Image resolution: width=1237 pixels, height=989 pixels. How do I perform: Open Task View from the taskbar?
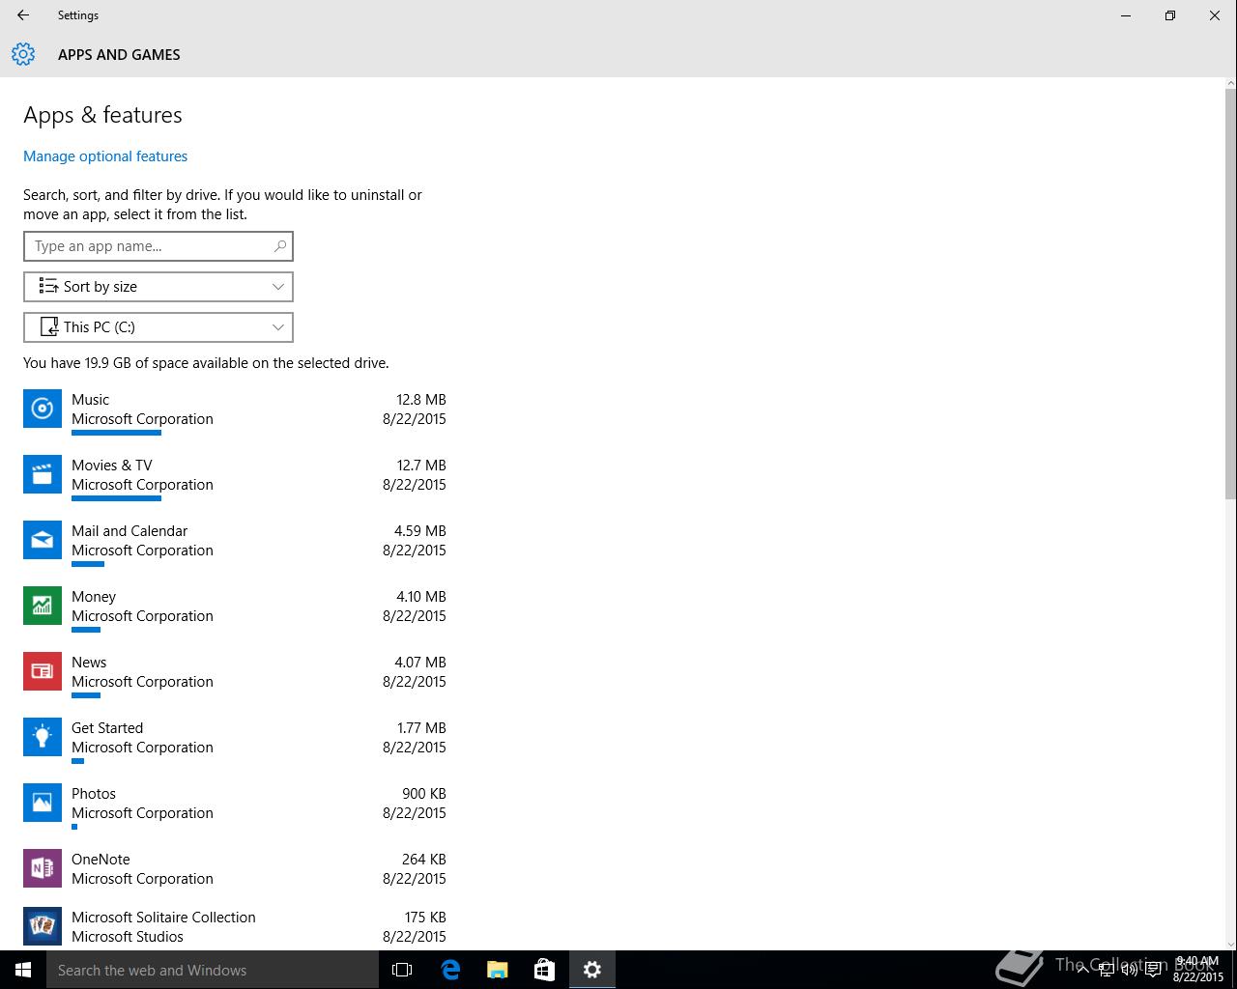(402, 970)
